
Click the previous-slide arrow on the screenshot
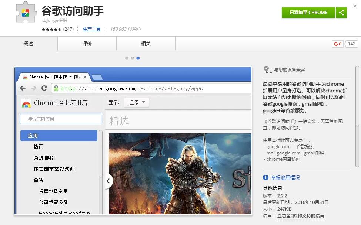[108, 181]
